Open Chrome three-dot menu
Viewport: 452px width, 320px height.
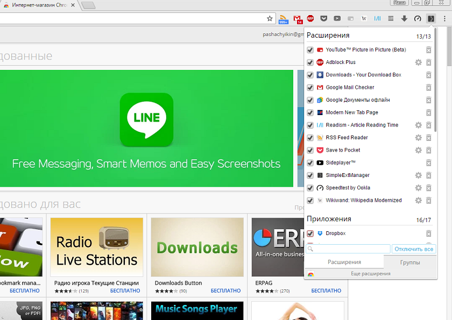coord(444,18)
